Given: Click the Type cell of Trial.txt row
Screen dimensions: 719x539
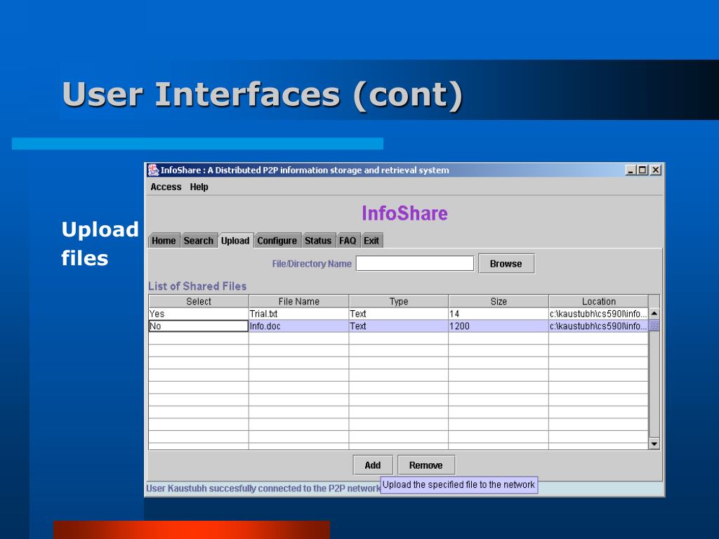Looking at the screenshot, I should [399, 314].
